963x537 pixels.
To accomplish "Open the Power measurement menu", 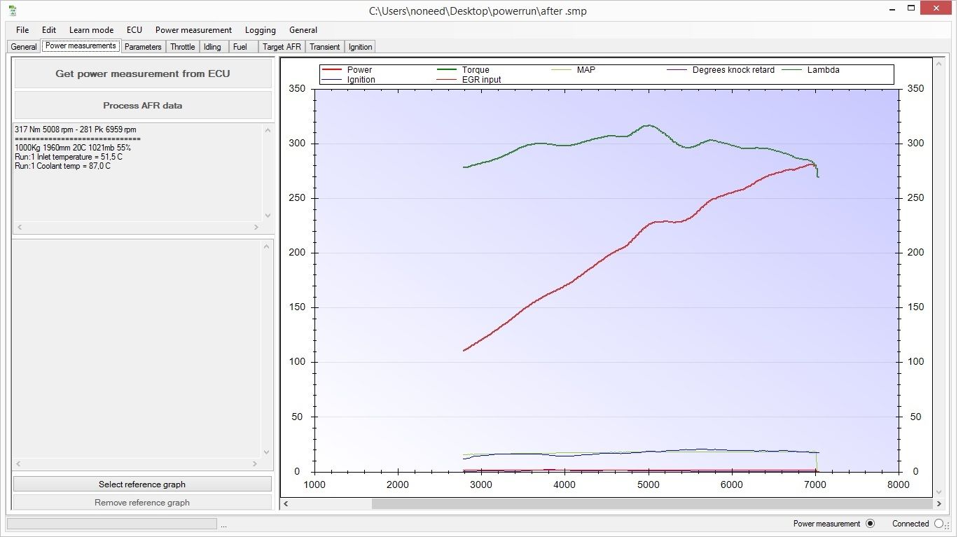I will coord(193,30).
